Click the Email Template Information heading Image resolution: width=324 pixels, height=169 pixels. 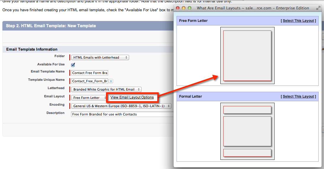pyautogui.click(x=32, y=49)
